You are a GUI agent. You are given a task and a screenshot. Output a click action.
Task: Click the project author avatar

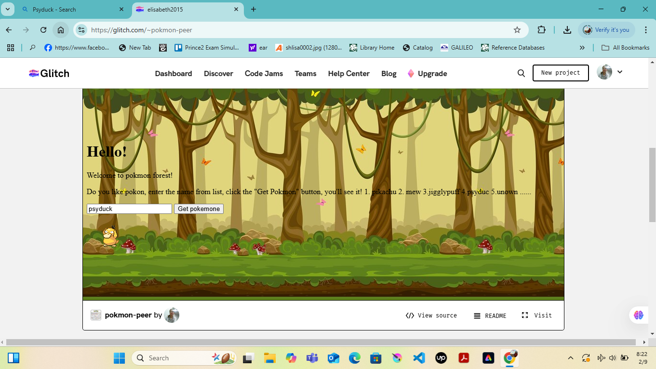point(172,315)
